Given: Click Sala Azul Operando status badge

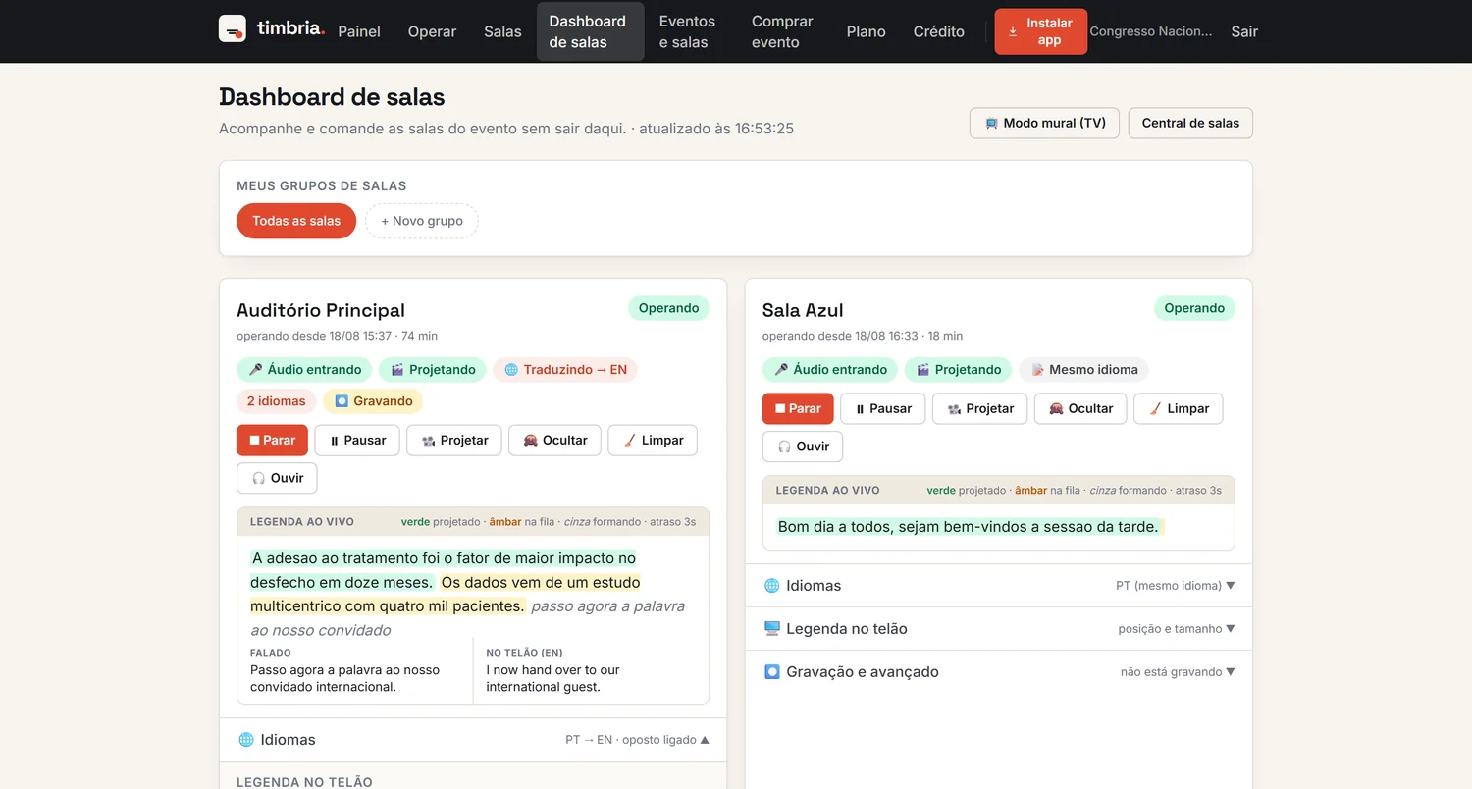Looking at the screenshot, I should (x=1194, y=308).
